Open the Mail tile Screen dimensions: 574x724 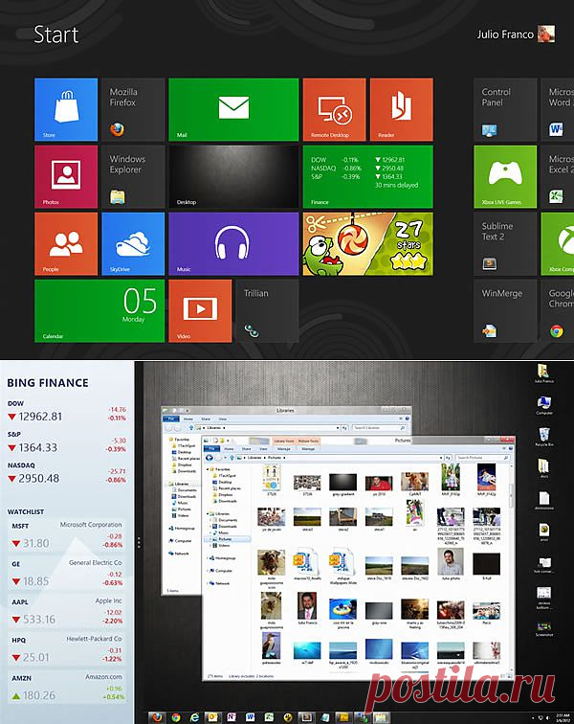click(x=233, y=109)
